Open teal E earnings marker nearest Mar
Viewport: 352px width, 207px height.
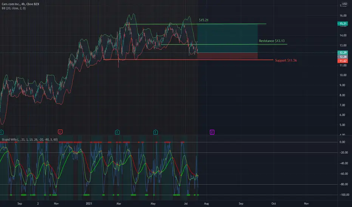(117, 132)
